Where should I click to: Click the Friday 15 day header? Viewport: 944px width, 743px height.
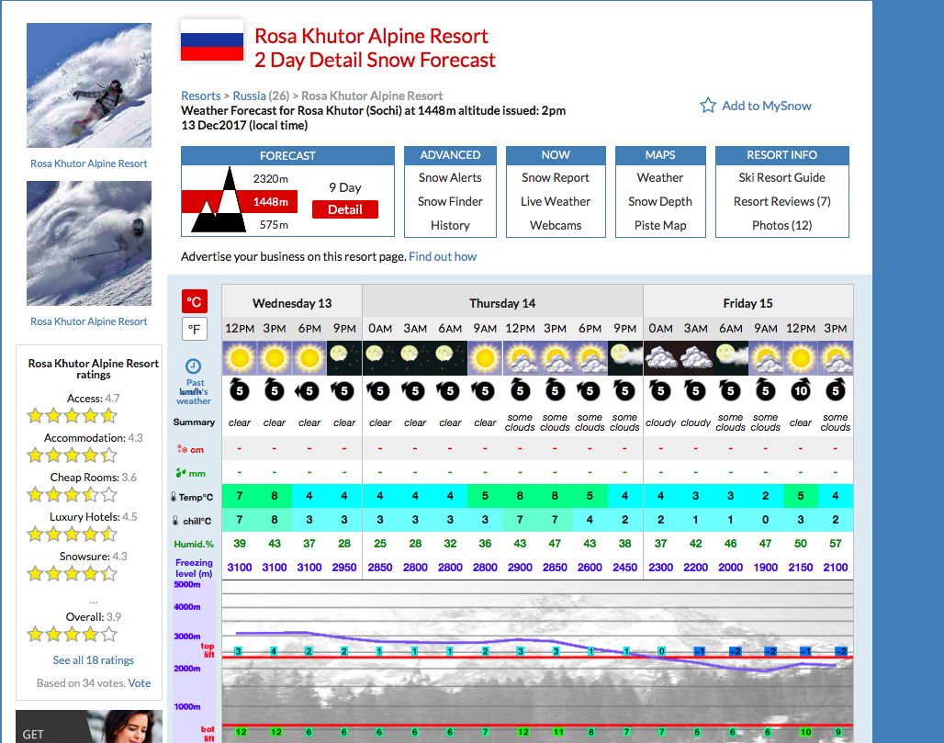tap(747, 303)
